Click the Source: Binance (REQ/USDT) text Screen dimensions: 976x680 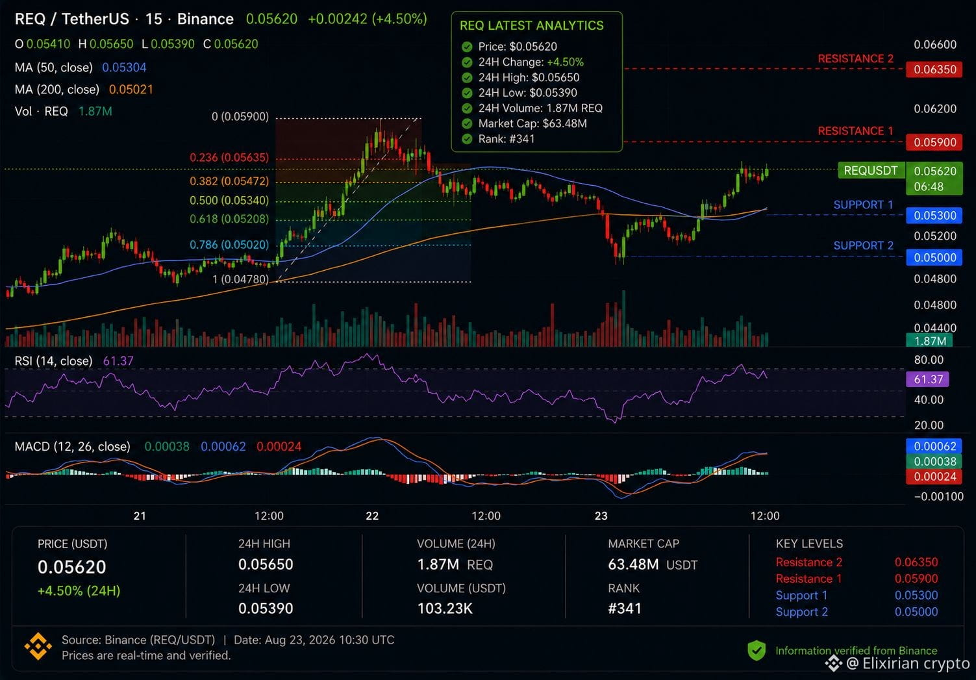[138, 640]
